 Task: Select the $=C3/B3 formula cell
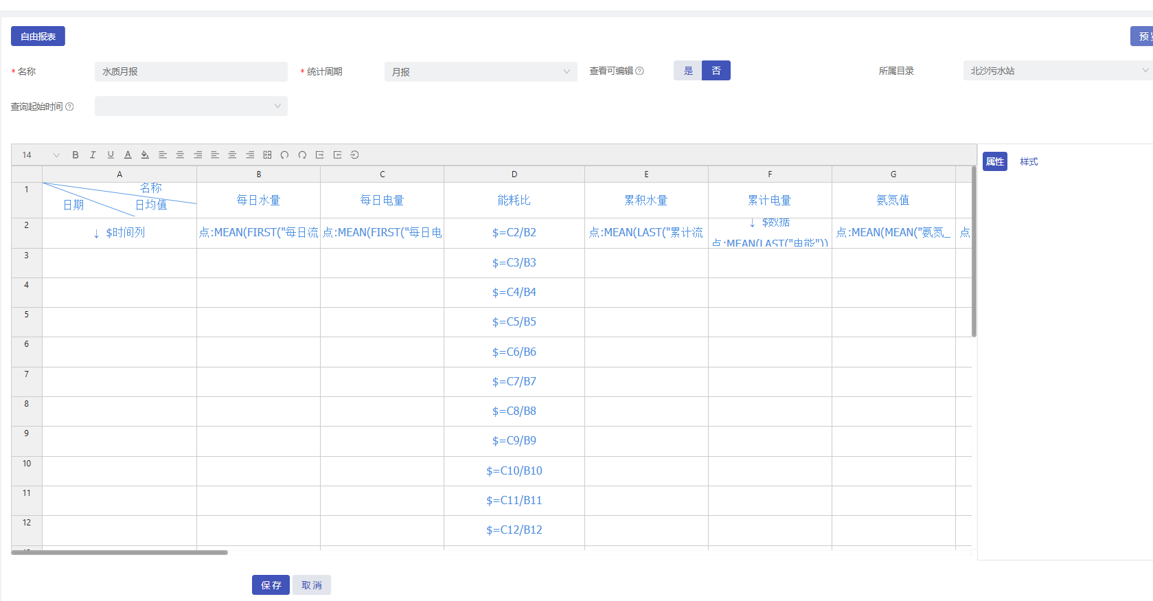point(514,263)
